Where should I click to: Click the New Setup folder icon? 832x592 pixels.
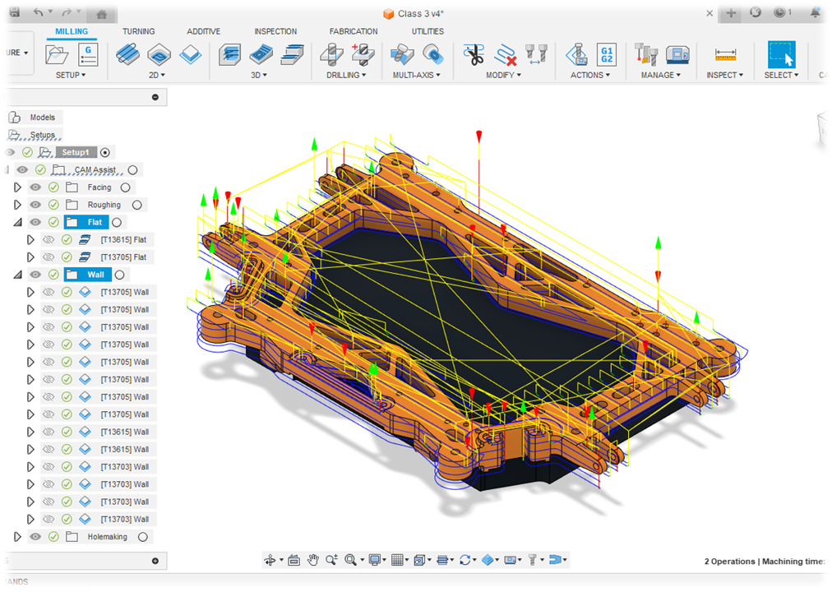(x=58, y=55)
